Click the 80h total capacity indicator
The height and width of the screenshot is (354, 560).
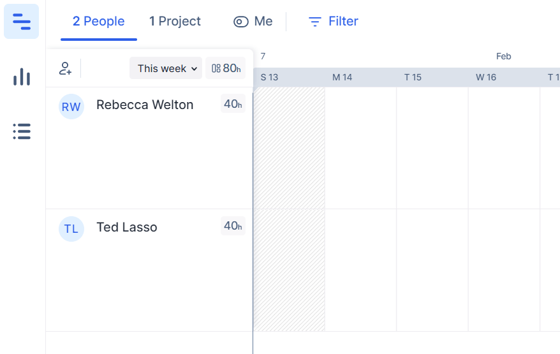[226, 68]
